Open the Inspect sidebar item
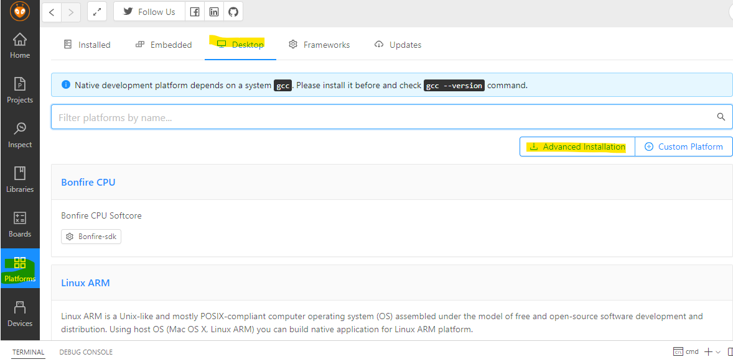The height and width of the screenshot is (362, 733). point(20,135)
